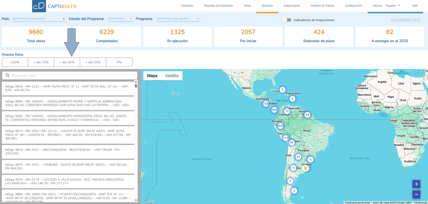The image size is (428, 204).
Task: Open the País dropdown
Action: (x=39, y=19)
